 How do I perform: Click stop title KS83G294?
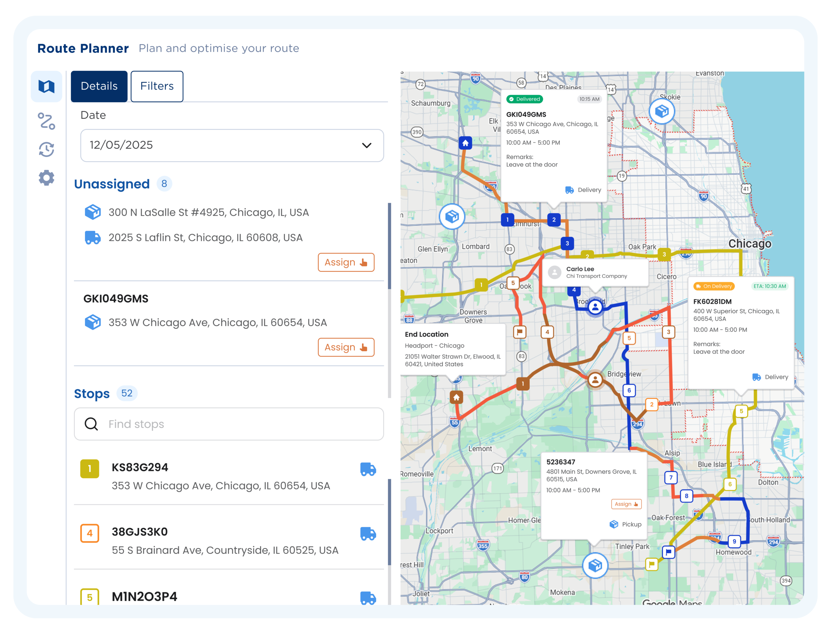[x=140, y=467]
